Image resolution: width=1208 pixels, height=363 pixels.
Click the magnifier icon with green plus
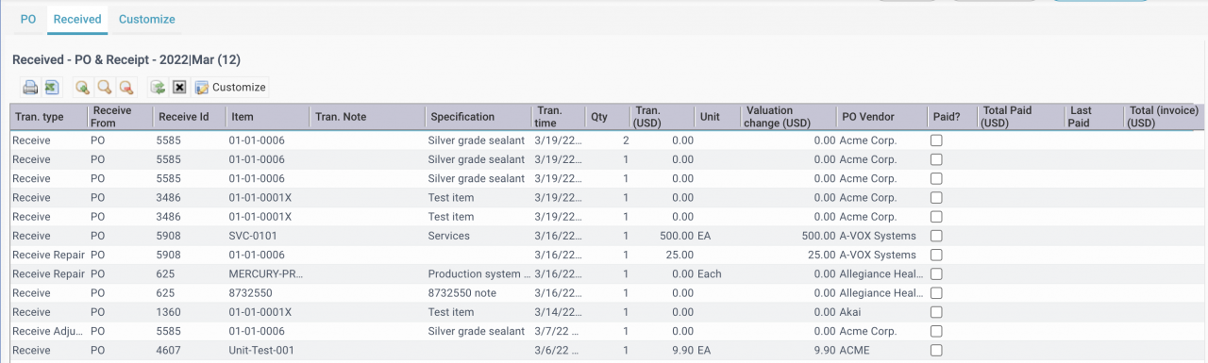click(83, 88)
